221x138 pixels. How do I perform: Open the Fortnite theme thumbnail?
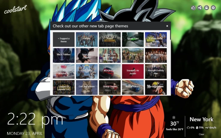click(x=87, y=39)
